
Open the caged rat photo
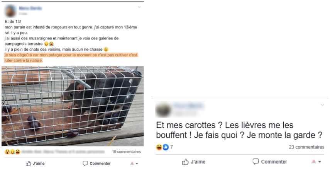(x=73, y=106)
